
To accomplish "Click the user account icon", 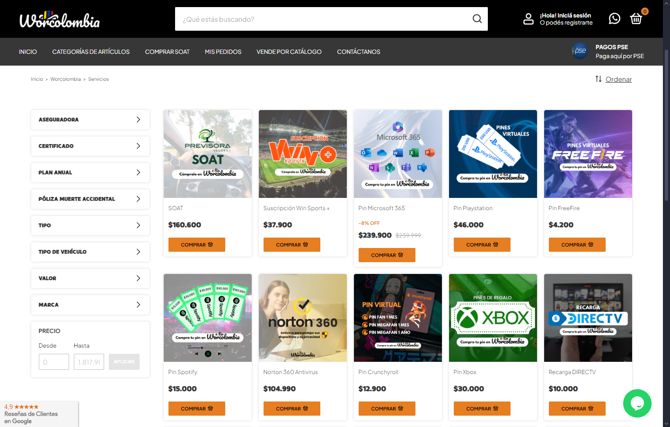I will pyautogui.click(x=528, y=19).
